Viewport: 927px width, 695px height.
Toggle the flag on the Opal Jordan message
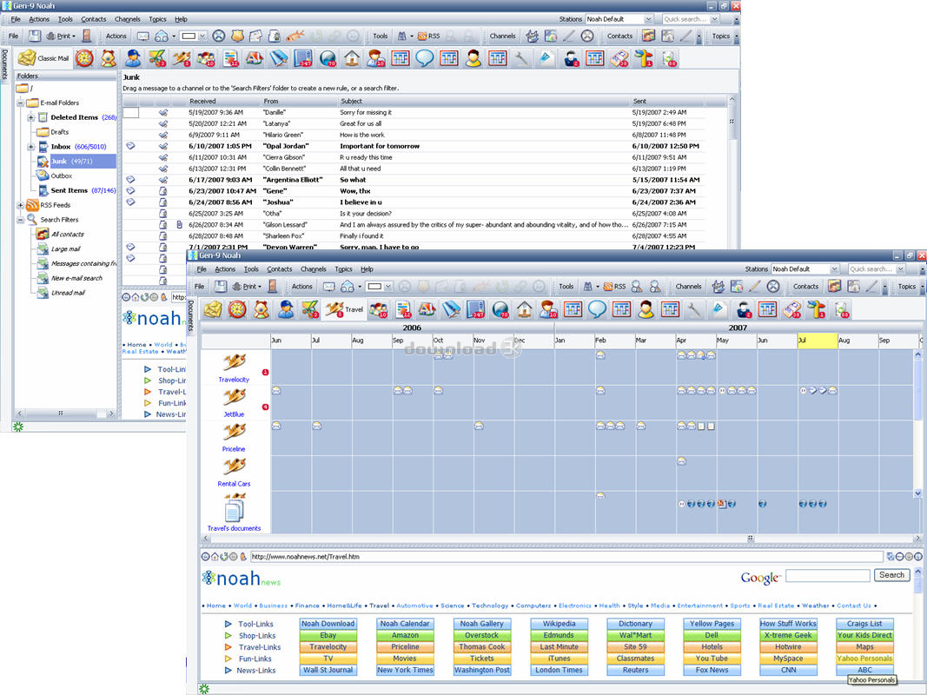tap(130, 146)
